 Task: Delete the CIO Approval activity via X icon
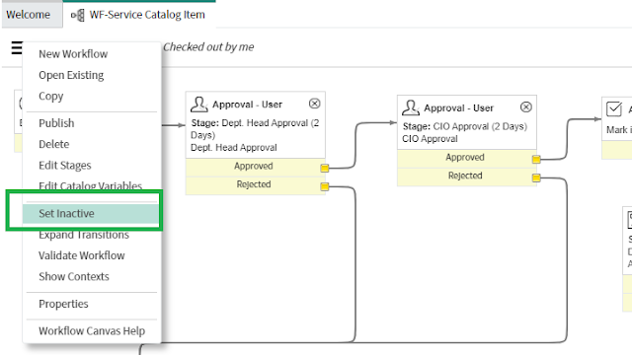coord(526,107)
